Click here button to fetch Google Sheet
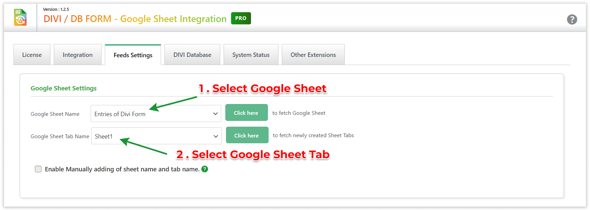The width and height of the screenshot is (590, 211). tap(246, 113)
